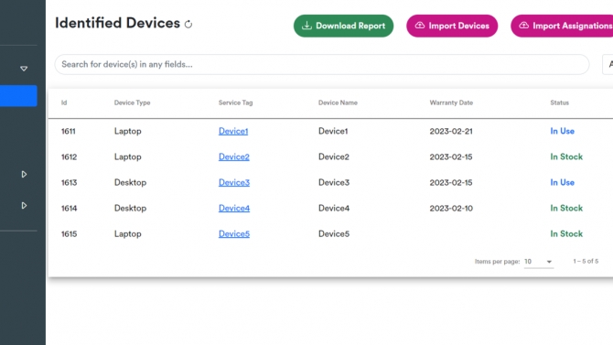Click the Download Report button
This screenshot has height=345, width=613.
click(x=343, y=26)
